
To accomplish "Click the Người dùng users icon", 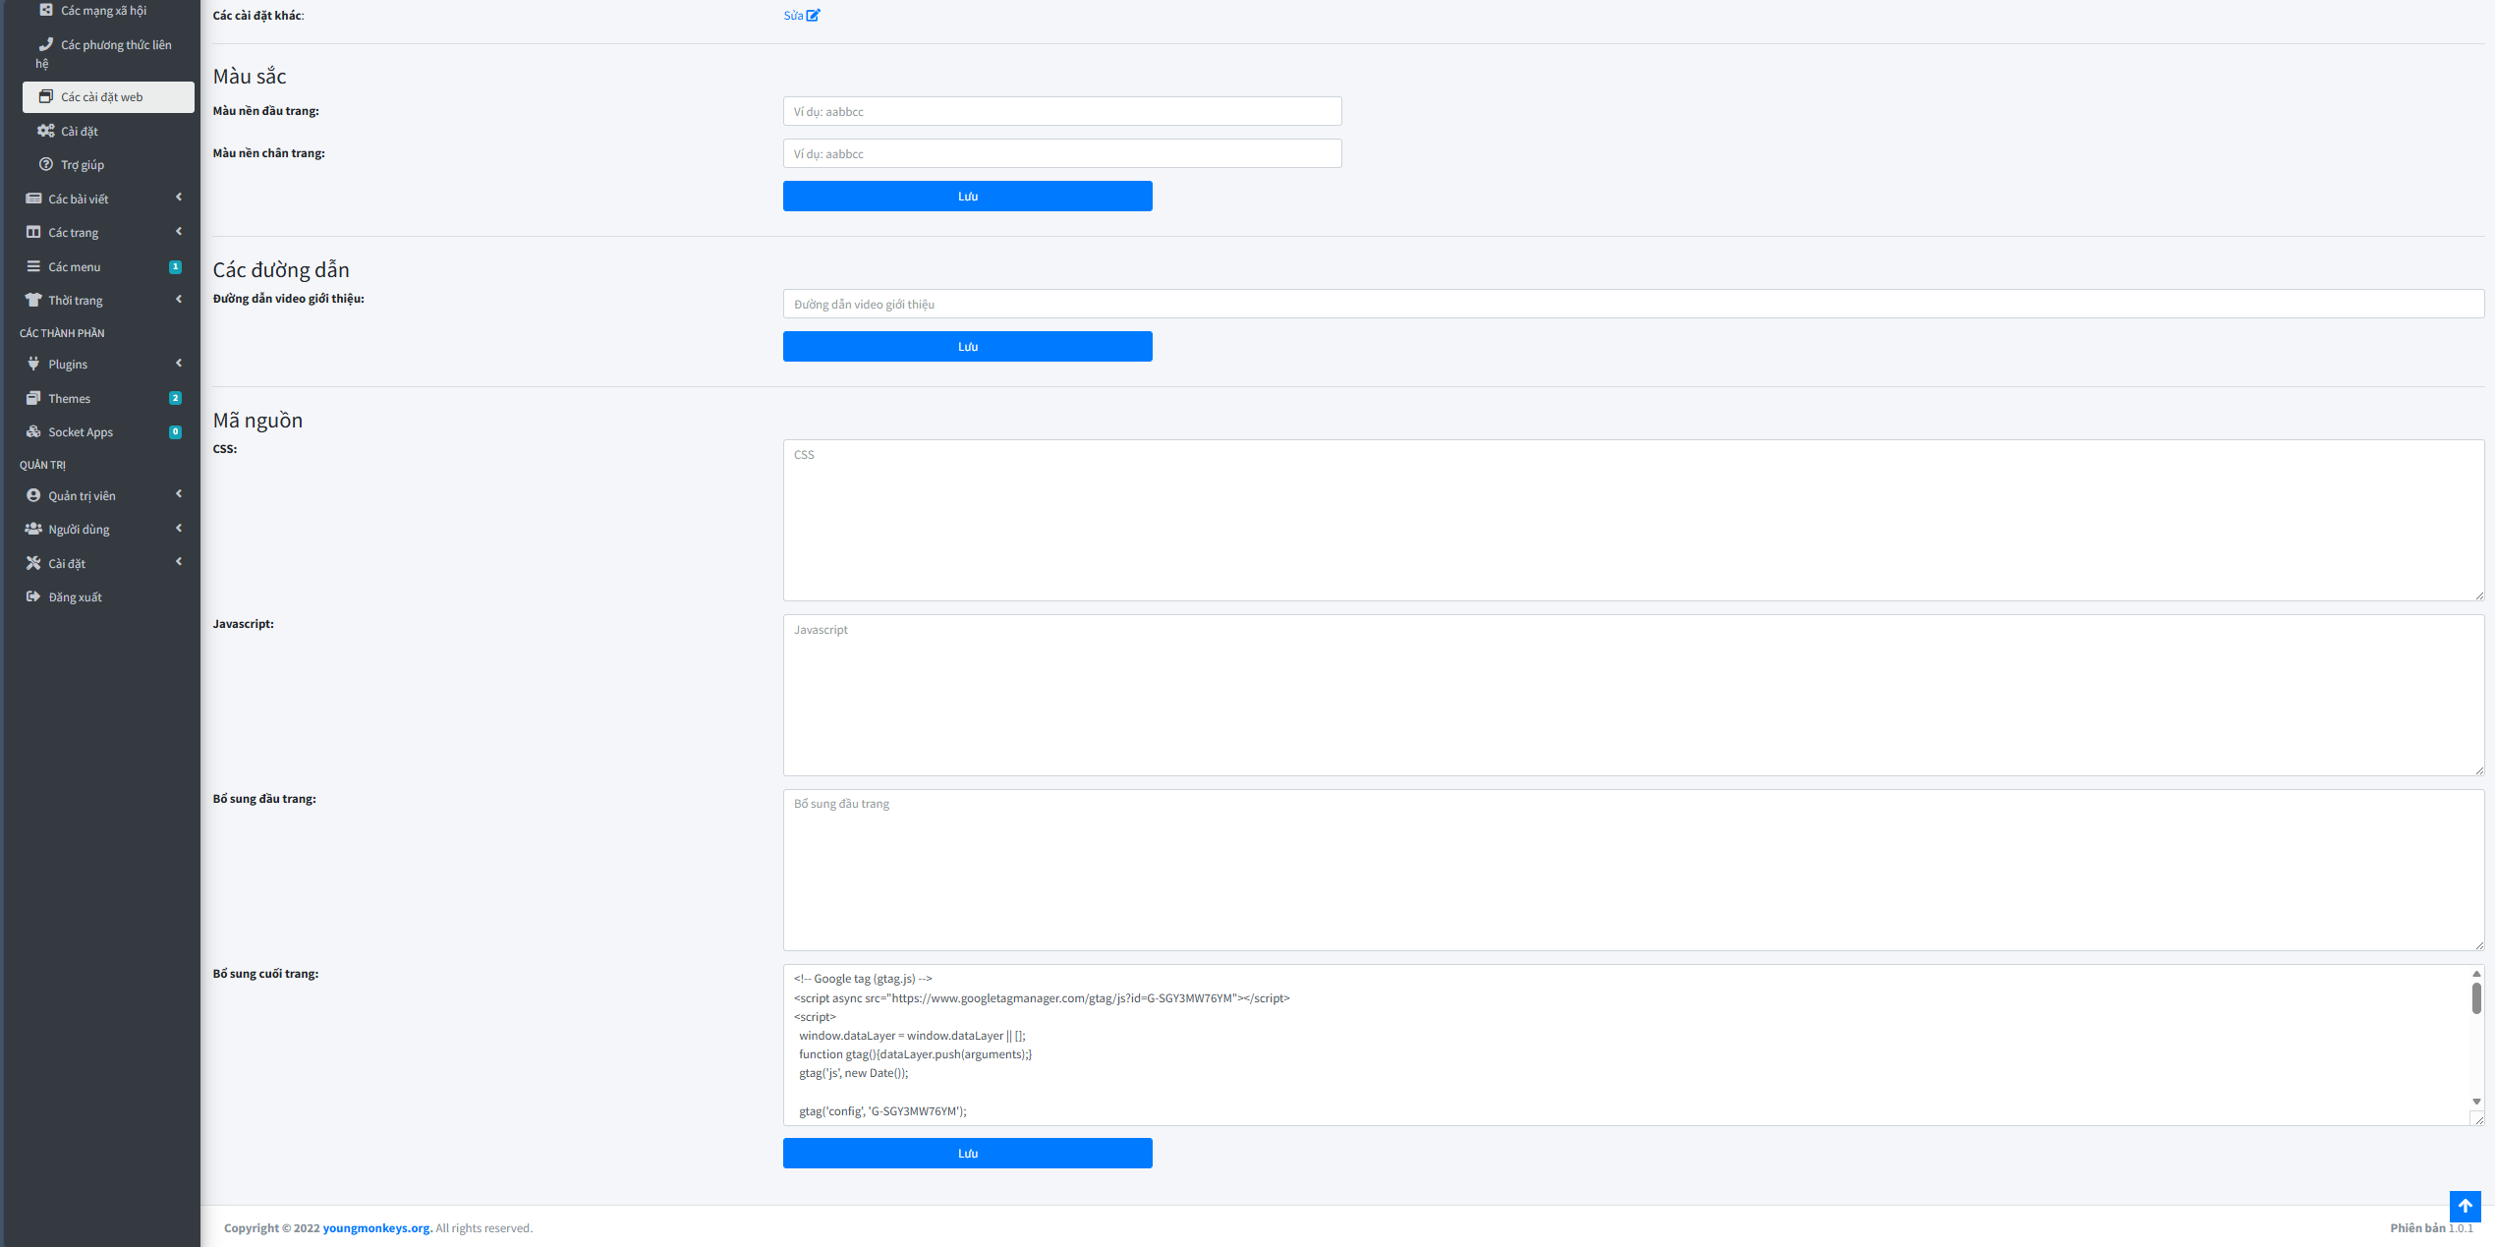I will point(33,529).
